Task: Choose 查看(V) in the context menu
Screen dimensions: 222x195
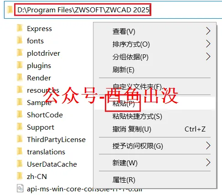Action: pos(155,32)
